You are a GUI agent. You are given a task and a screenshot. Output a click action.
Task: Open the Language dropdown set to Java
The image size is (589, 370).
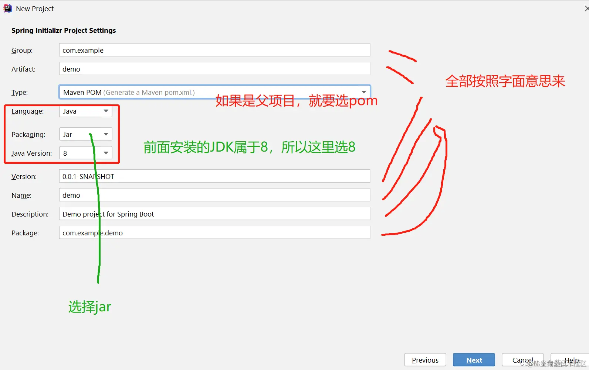(85, 111)
